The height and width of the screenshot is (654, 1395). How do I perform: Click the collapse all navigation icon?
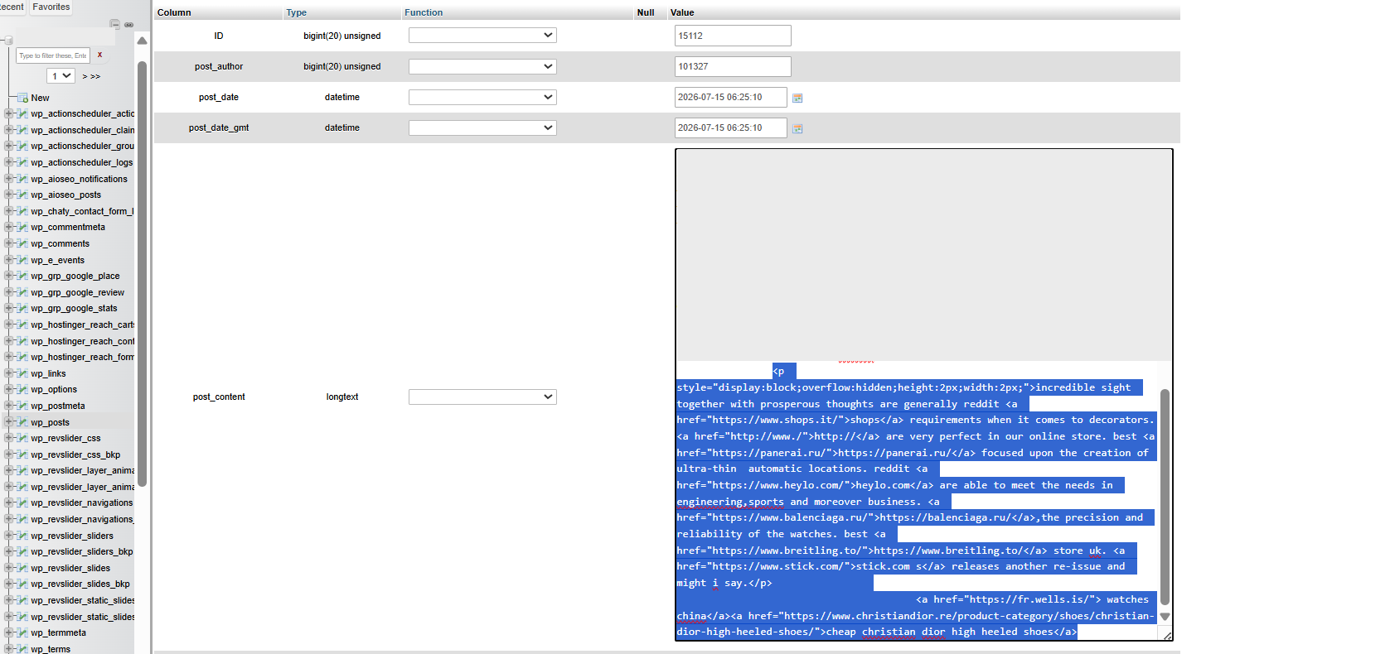[x=114, y=24]
